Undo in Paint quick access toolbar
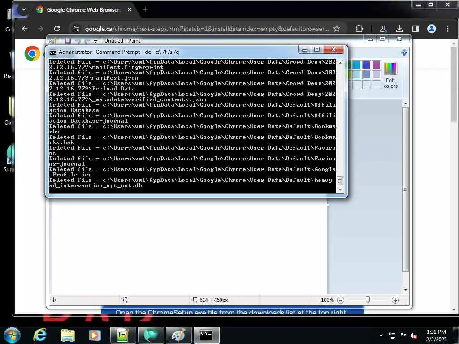 (77, 41)
